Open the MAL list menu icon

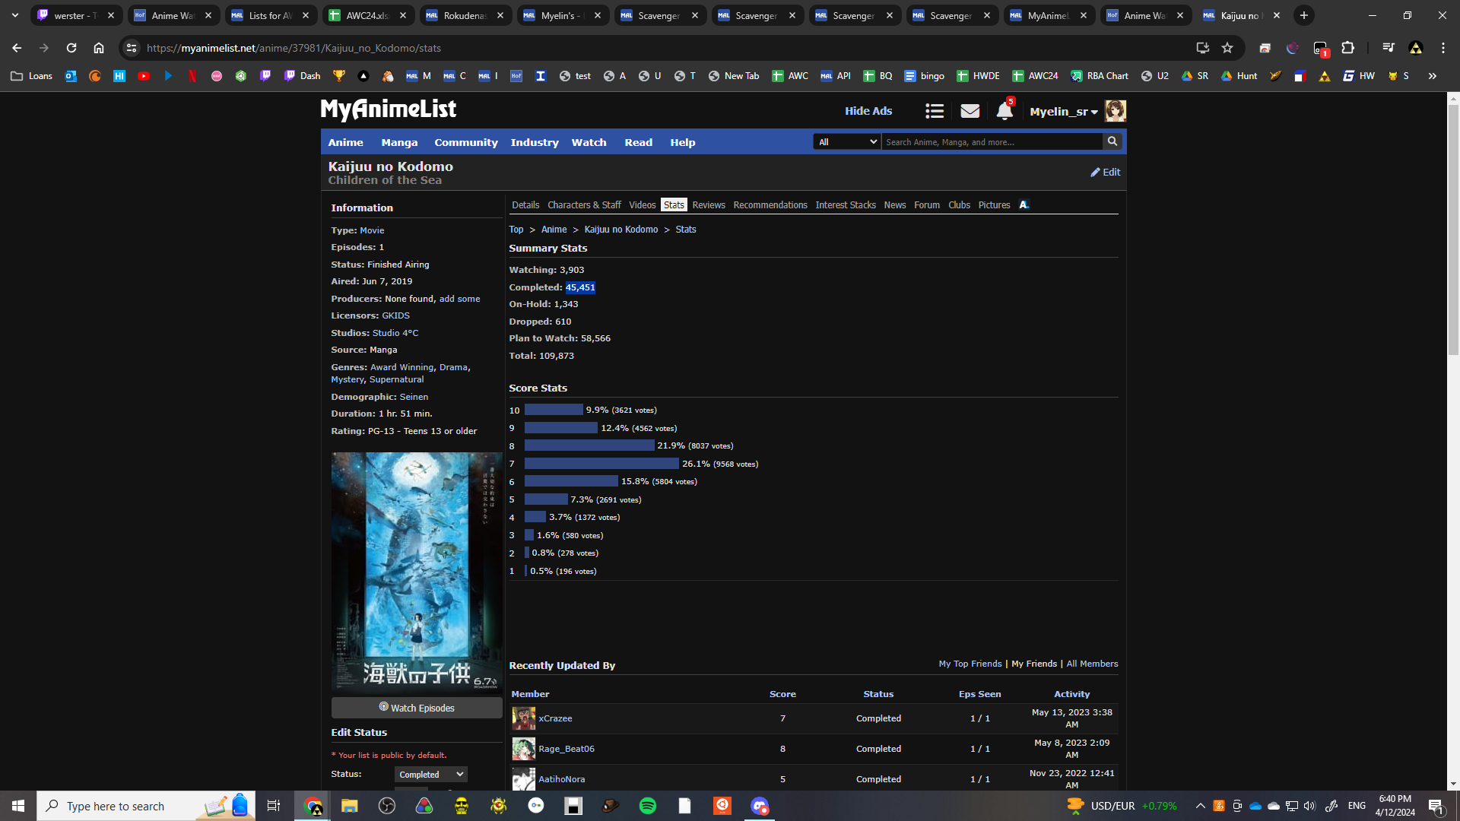pos(934,111)
